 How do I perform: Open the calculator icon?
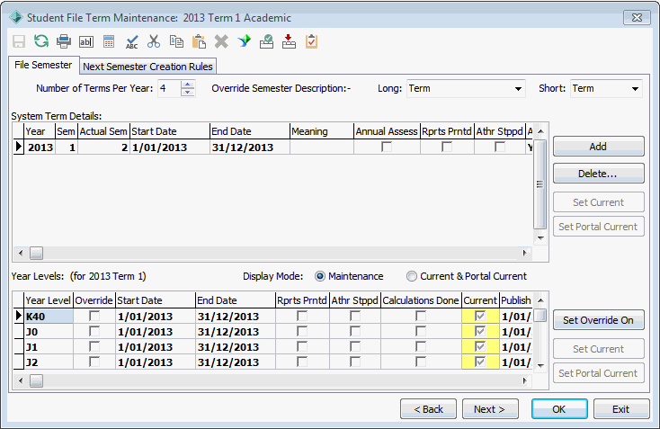(x=109, y=41)
